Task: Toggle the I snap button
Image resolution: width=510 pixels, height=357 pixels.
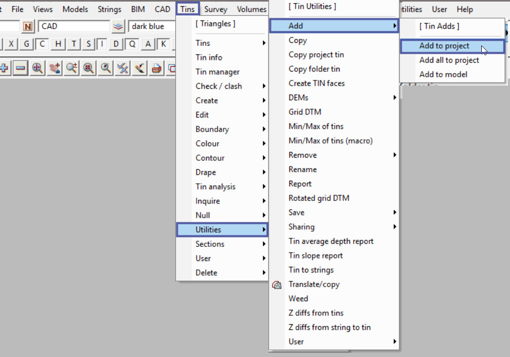Action: tap(102, 44)
